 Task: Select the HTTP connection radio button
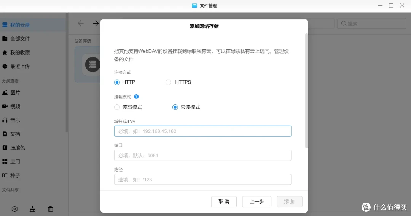[x=117, y=82]
